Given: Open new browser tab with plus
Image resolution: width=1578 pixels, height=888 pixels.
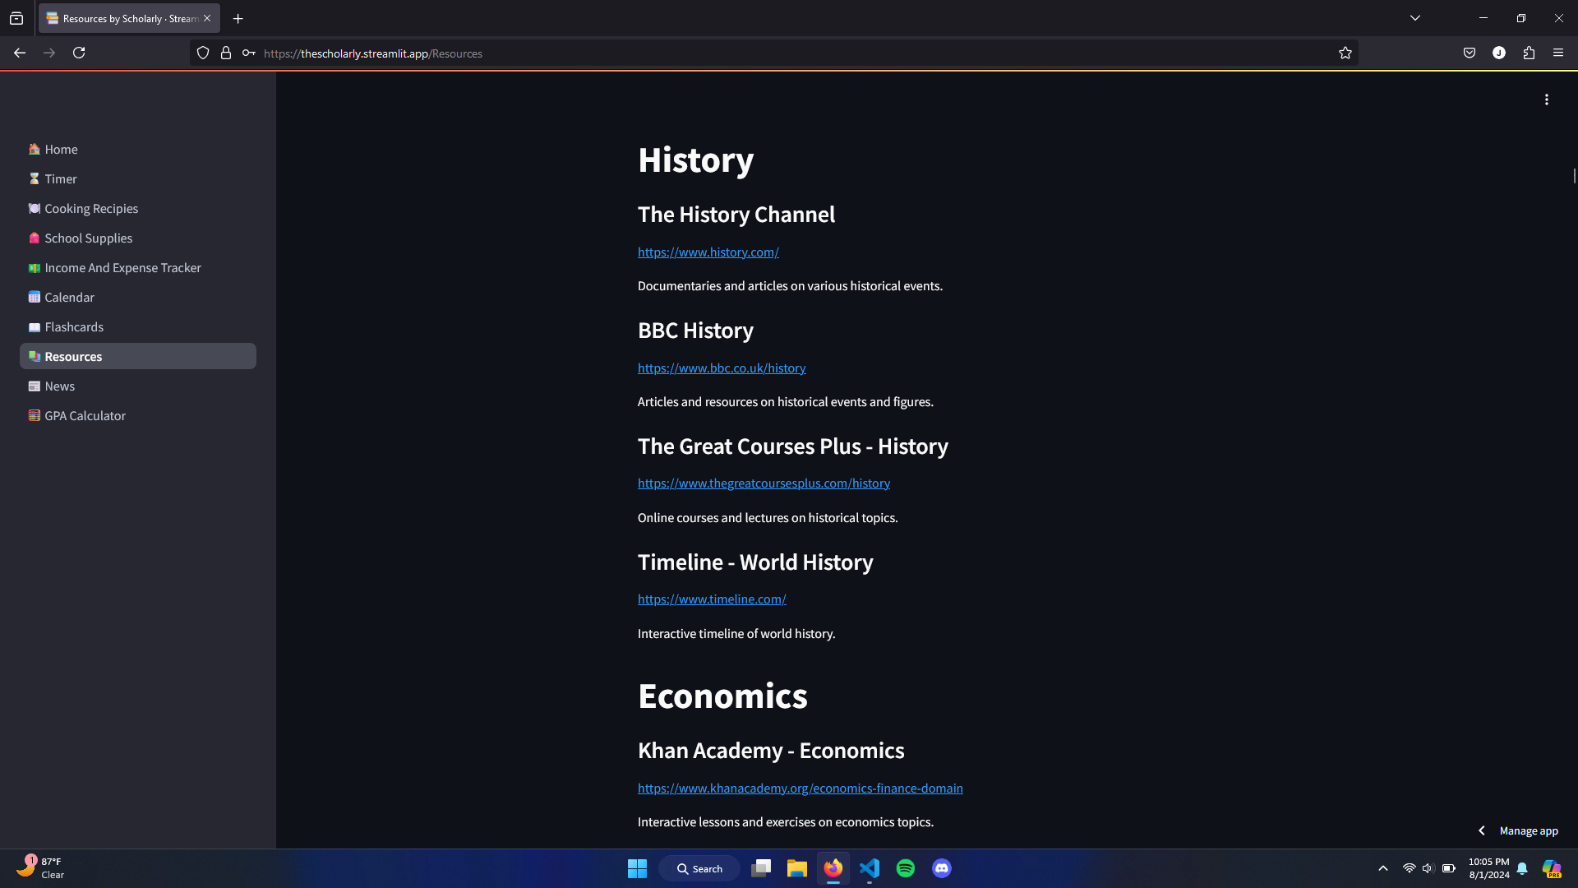Looking at the screenshot, I should click(x=238, y=18).
